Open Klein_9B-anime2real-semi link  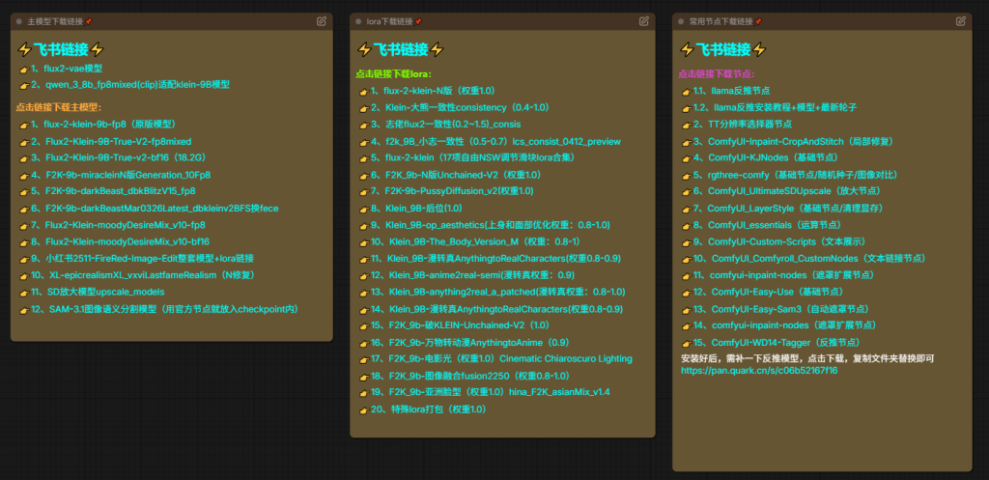pyautogui.click(x=472, y=275)
